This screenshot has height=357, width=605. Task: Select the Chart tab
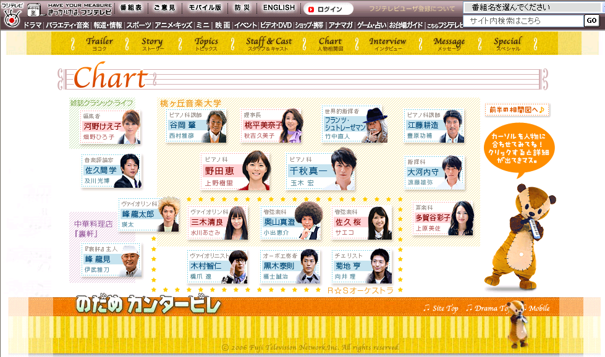click(x=330, y=43)
